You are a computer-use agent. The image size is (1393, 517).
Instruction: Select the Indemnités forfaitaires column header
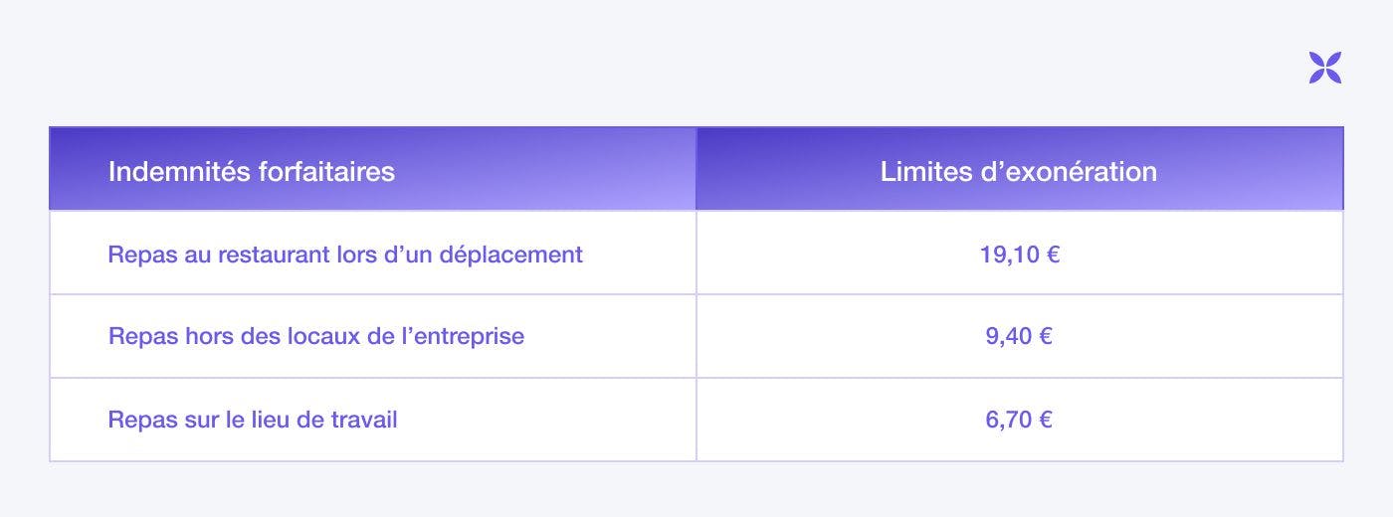coord(372,169)
